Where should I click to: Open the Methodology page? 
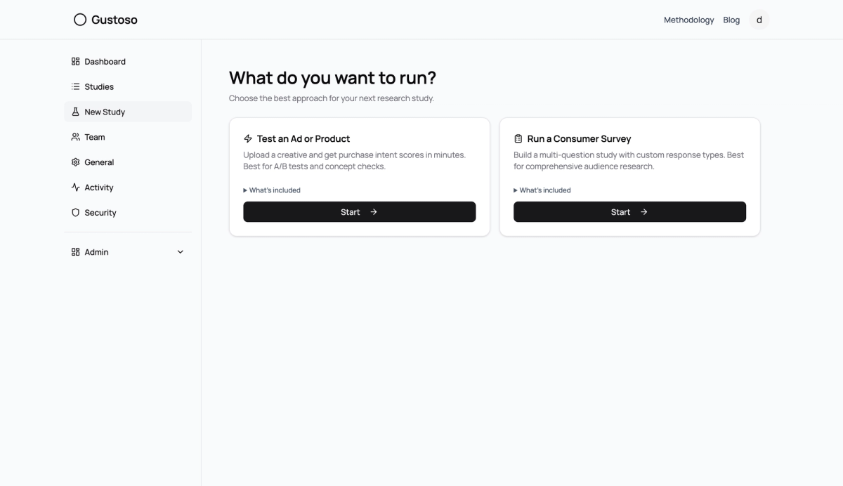tap(688, 20)
